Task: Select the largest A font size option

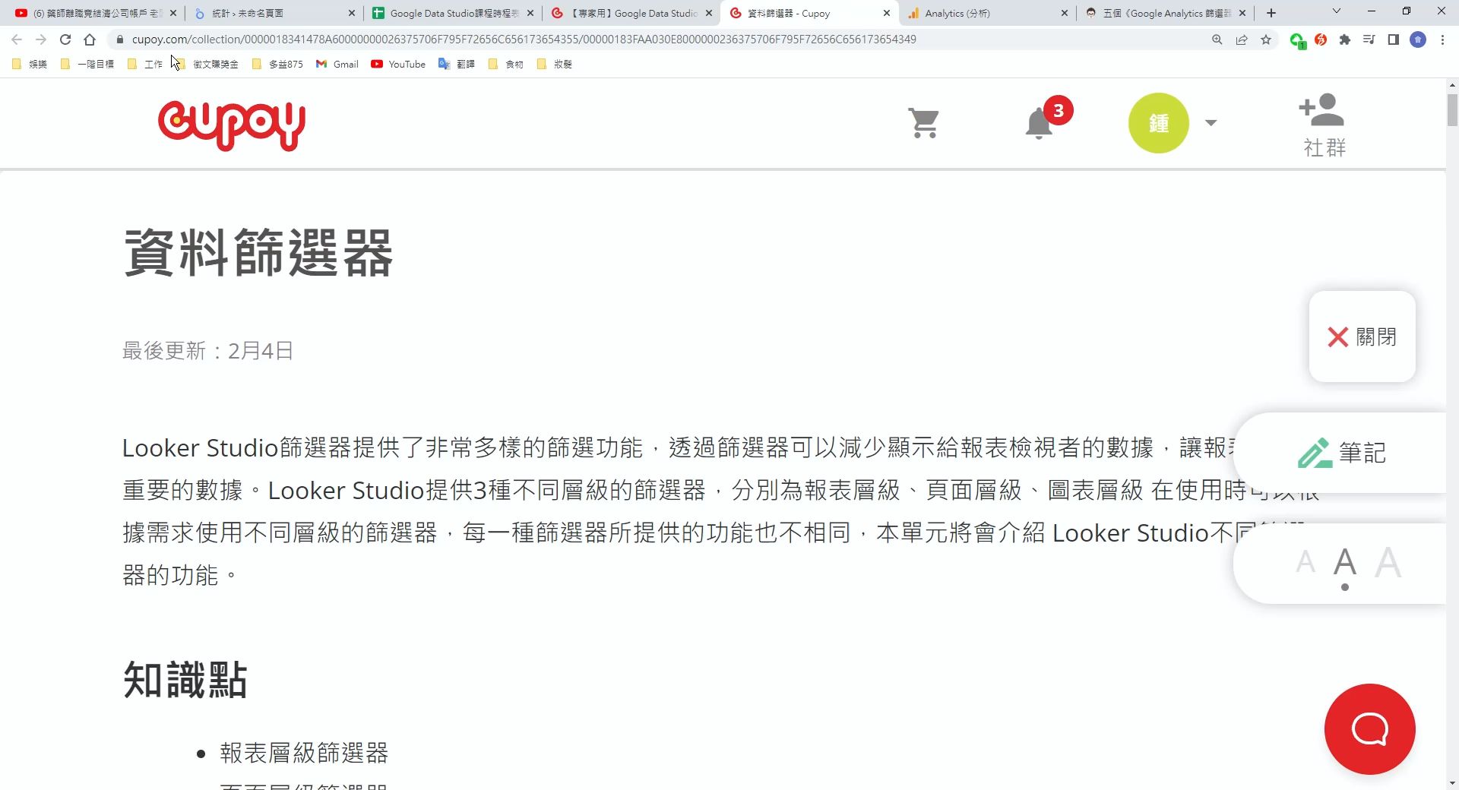Action: coord(1389,562)
